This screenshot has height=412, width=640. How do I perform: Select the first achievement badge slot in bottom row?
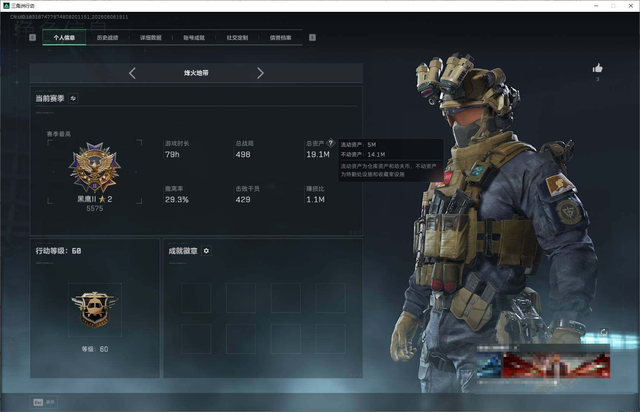click(196, 339)
